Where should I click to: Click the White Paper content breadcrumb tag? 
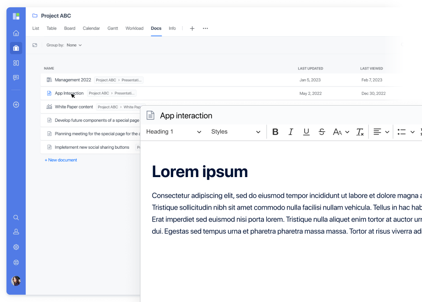point(118,107)
